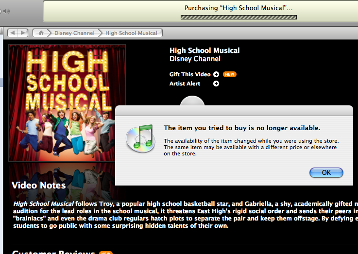Open the Disney Channel breadcrumb

[x=74, y=33]
